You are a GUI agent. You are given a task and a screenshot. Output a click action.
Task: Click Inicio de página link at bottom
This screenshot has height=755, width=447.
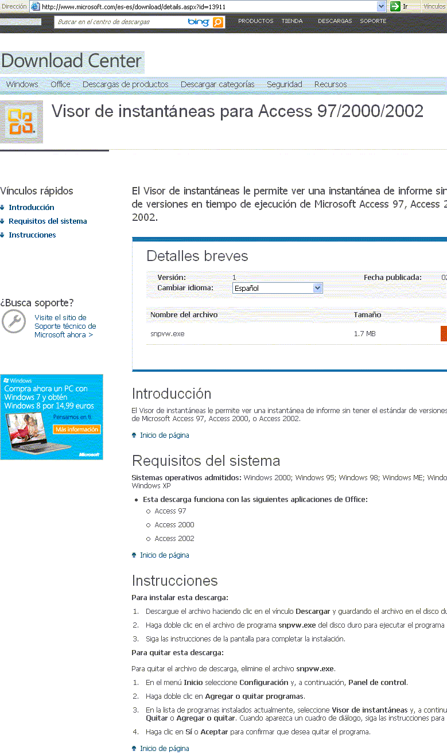[165, 749]
